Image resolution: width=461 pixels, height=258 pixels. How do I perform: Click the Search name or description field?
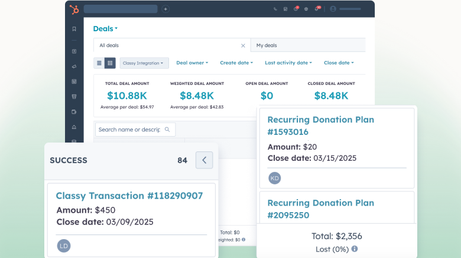[135, 130]
